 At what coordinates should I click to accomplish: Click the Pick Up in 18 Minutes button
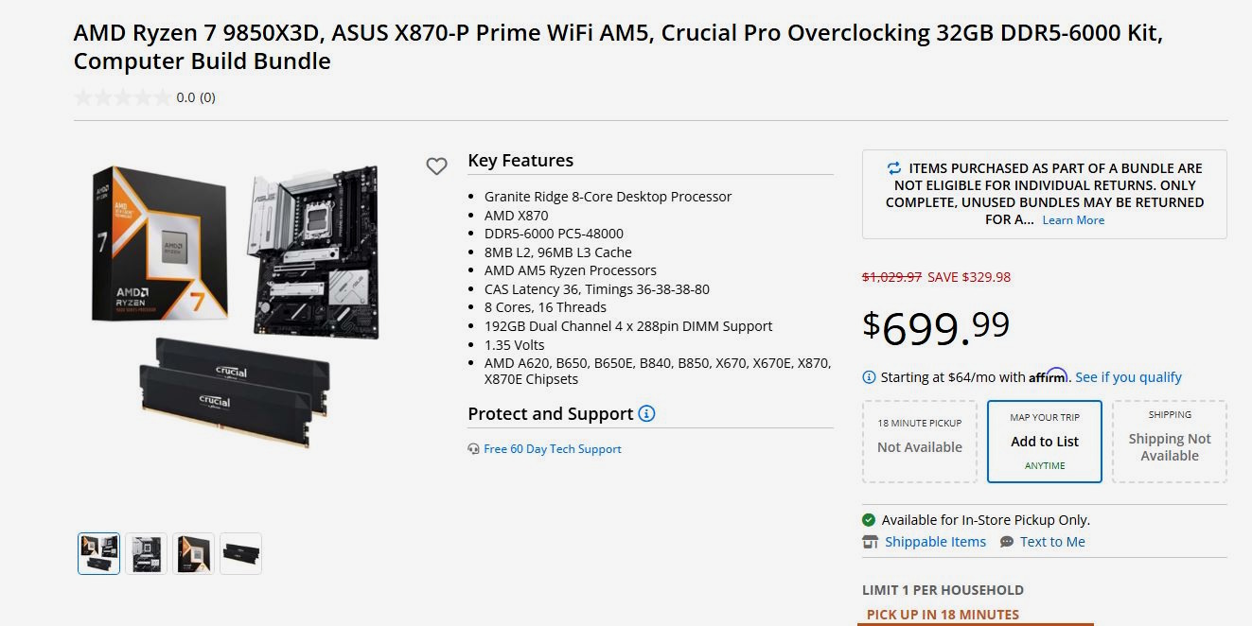[941, 615]
